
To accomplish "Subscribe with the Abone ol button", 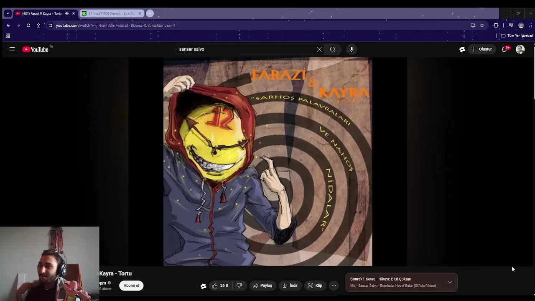I will click(131, 286).
